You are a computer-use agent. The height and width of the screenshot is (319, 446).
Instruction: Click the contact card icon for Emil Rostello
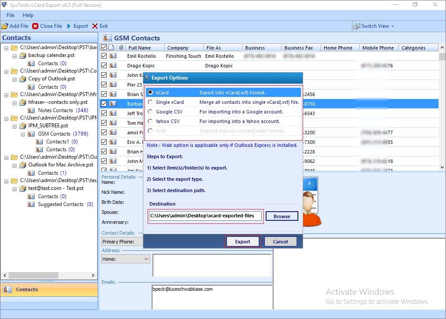click(113, 56)
